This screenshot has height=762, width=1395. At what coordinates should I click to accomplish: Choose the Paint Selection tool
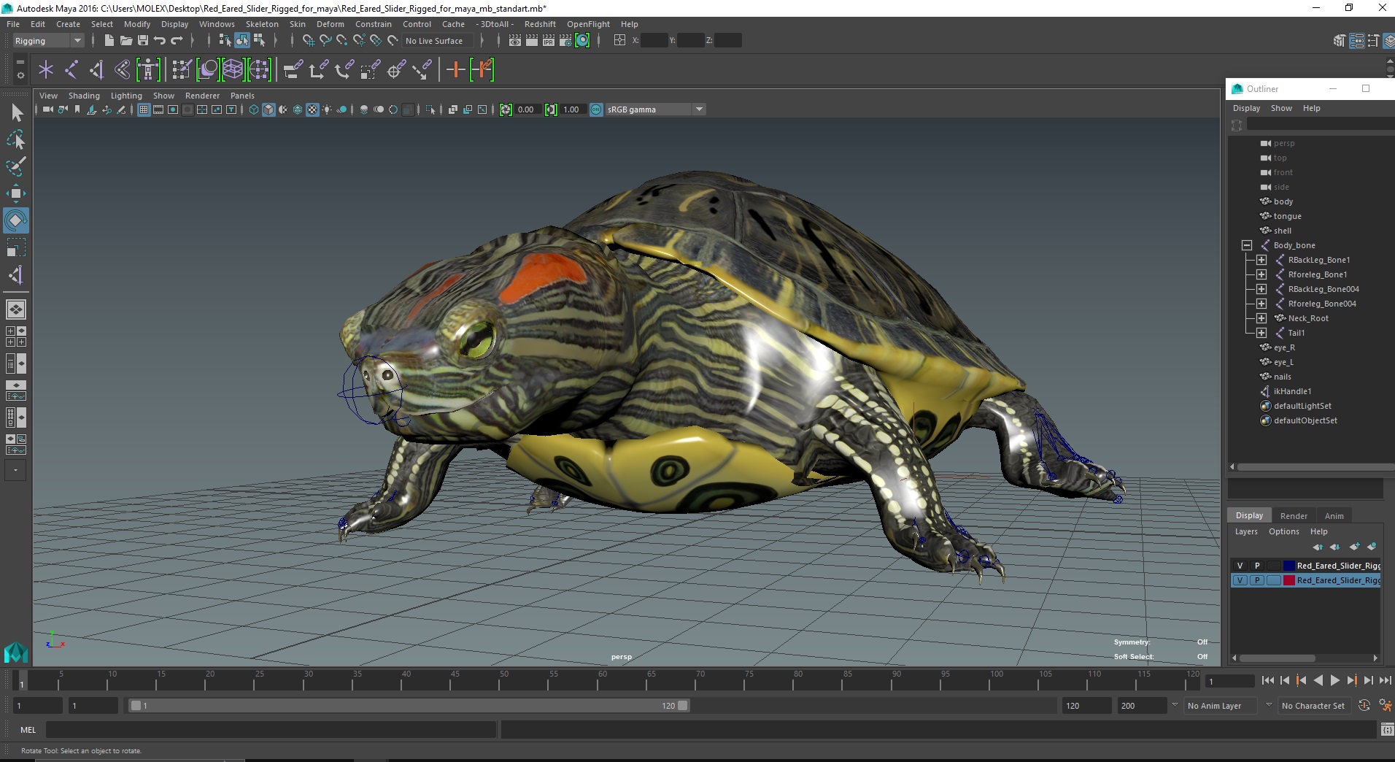pos(16,166)
